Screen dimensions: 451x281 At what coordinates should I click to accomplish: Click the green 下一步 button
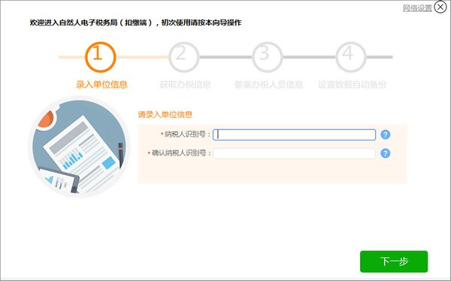pos(394,261)
